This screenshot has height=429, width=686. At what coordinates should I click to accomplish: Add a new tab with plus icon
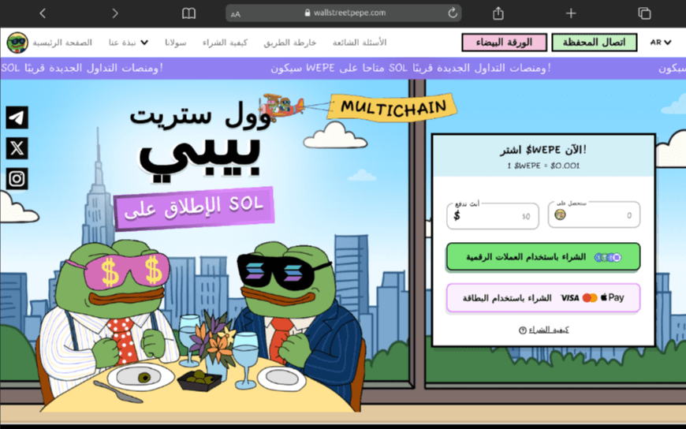pos(571,13)
